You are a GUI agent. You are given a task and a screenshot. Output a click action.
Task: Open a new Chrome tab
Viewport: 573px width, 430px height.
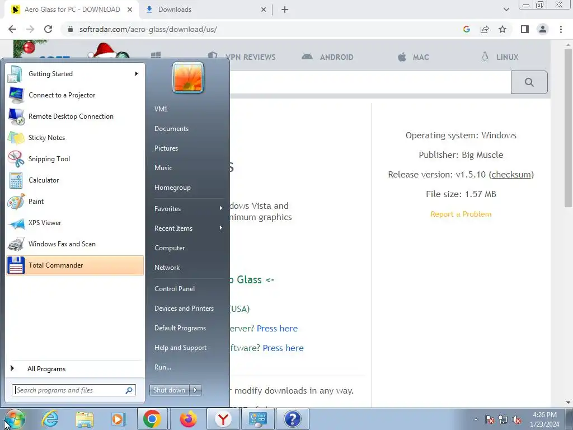285,10
